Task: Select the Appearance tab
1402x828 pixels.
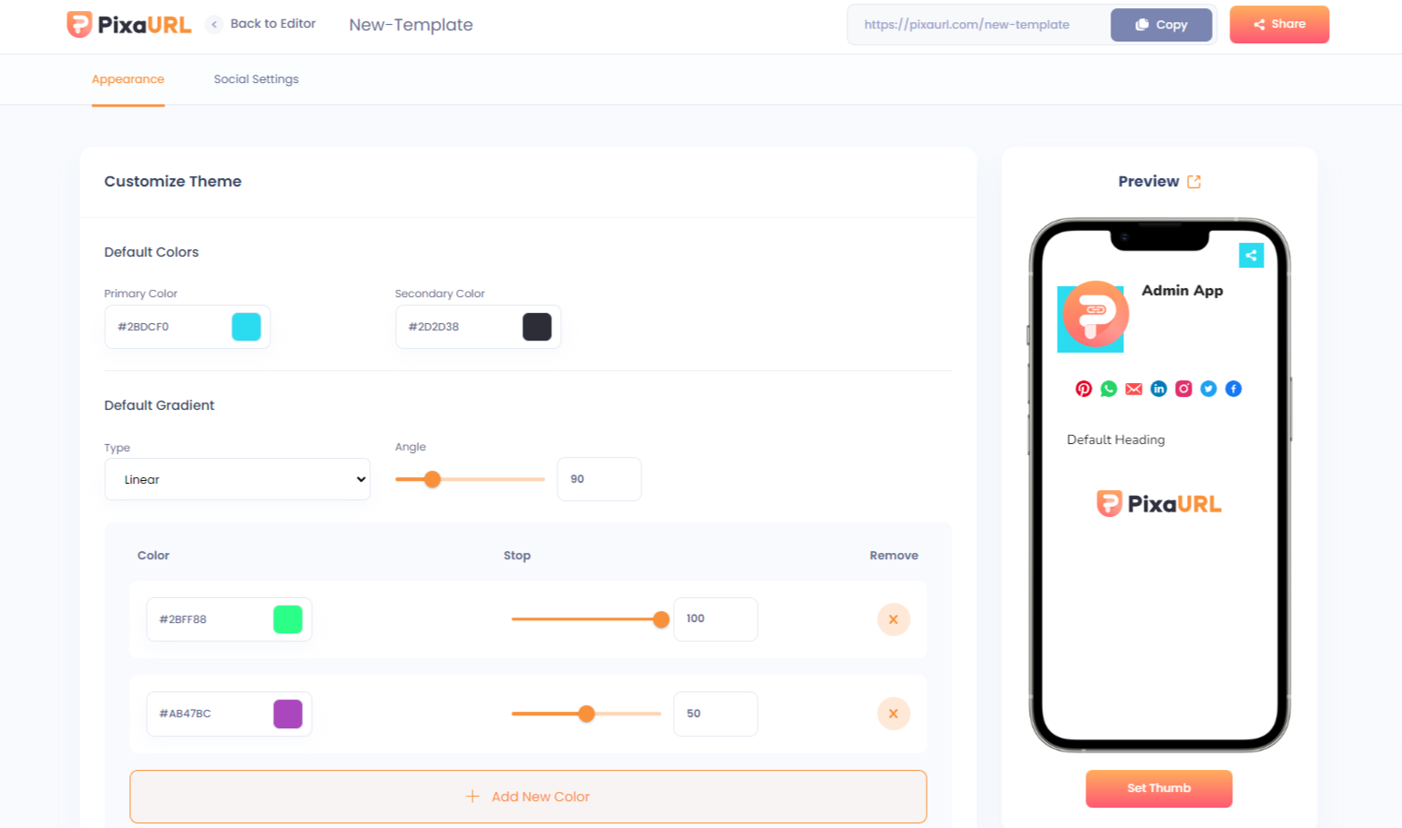Action: click(127, 79)
